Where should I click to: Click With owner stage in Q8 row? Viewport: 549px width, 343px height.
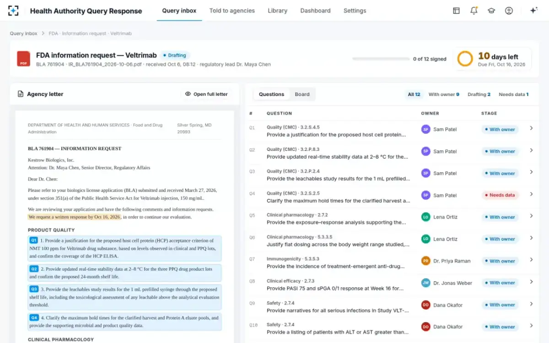[500, 283]
